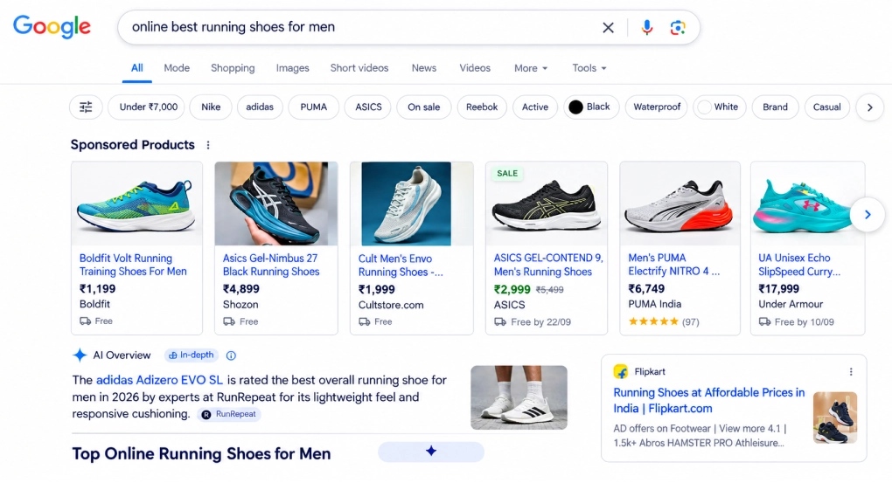Screen dimensions: 892x490
Task: Switch to the Images tab
Action: pyautogui.click(x=292, y=68)
